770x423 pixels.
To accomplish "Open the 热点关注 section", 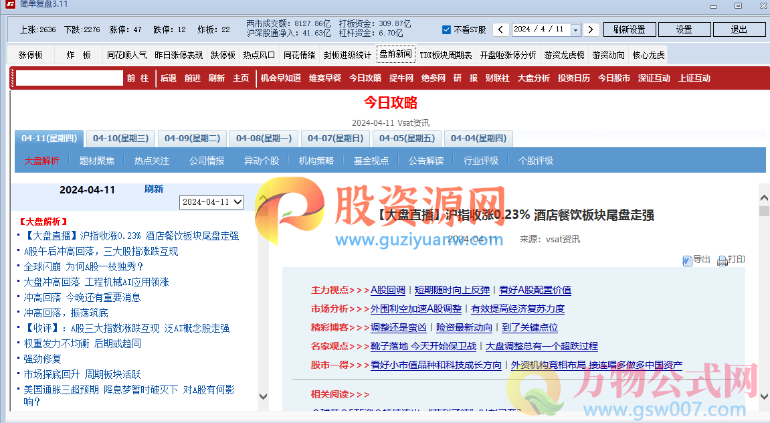I will (152, 161).
